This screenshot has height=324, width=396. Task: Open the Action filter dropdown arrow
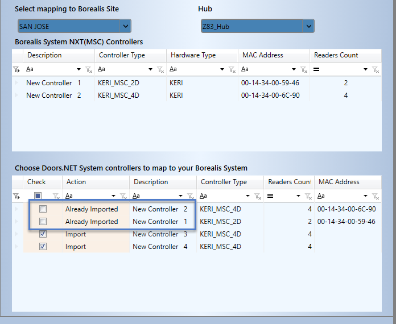pos(113,196)
